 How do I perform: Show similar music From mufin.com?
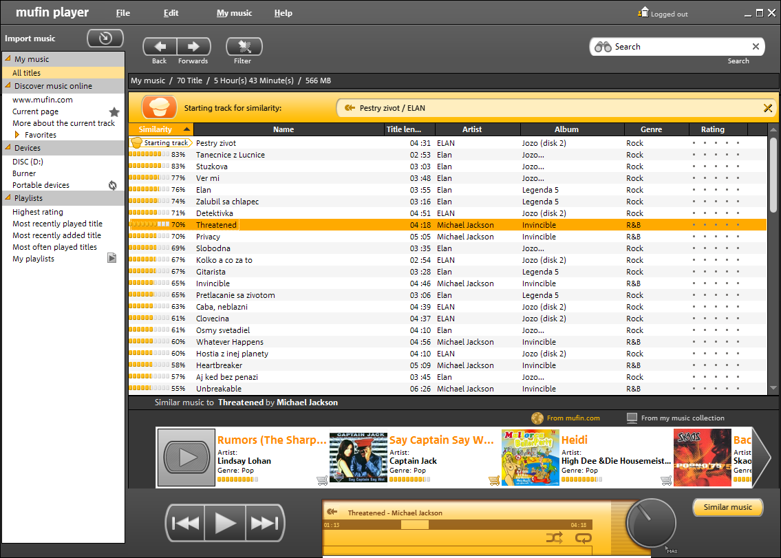click(573, 418)
